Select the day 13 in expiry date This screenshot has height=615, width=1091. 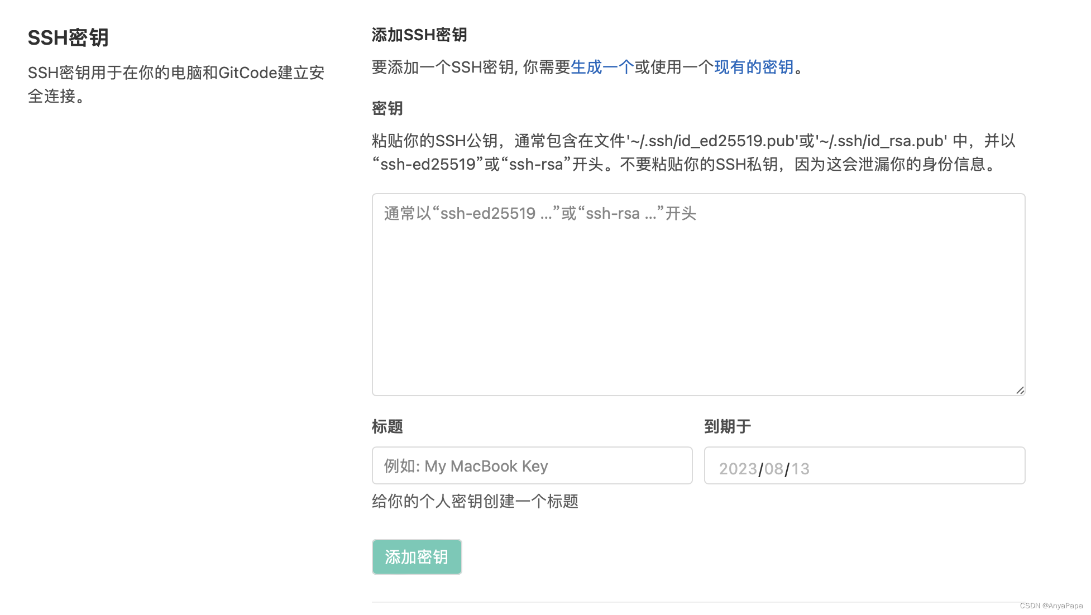pos(800,469)
